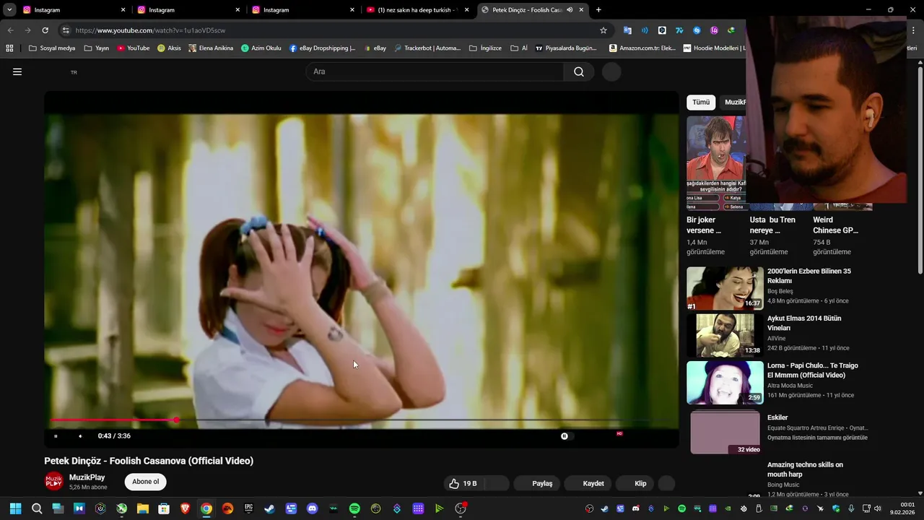Viewport: 924px width, 520px height.
Task: Open Discord from the taskbar
Action: point(312,508)
